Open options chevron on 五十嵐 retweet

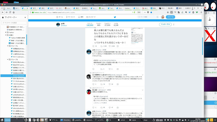coord(142,75)
